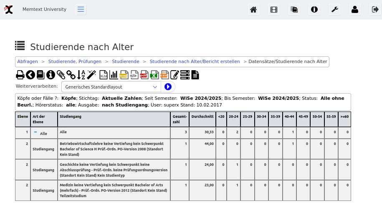Export the report as CSV
This screenshot has width=382, height=203.
click(x=164, y=75)
